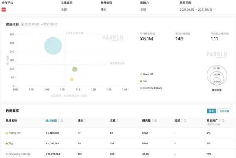Click info icon next to 媒体价值 header

click(x=62, y=121)
